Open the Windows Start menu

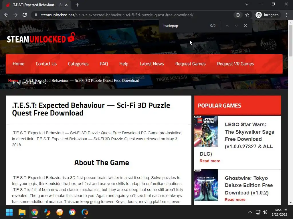(x=9, y=212)
